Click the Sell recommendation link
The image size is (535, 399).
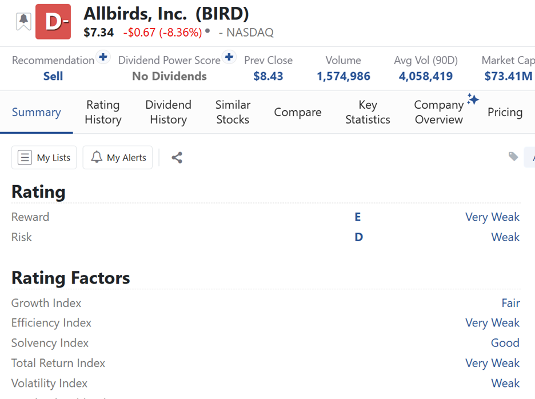click(x=53, y=76)
